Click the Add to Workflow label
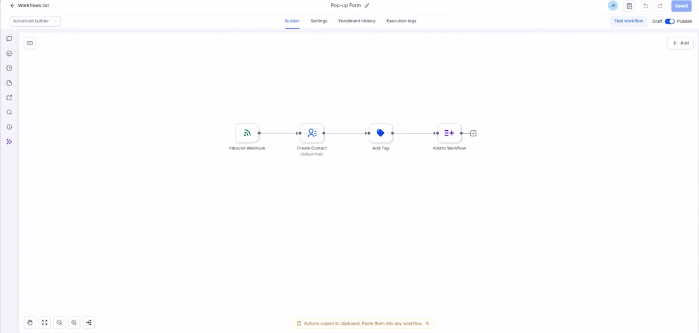Screen dimensions: 699x333 click(x=449, y=148)
